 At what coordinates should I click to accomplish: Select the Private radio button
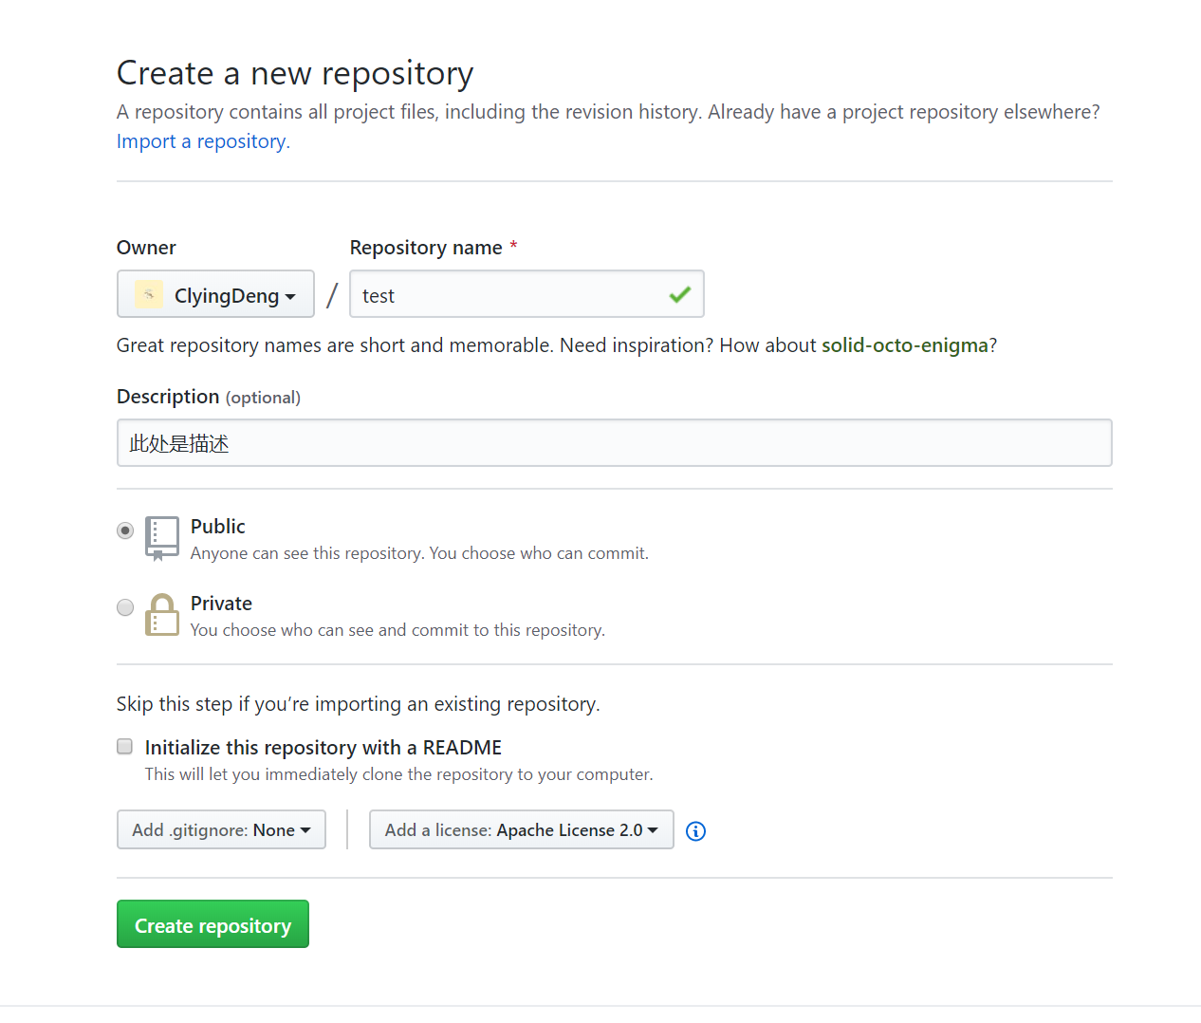coord(125,607)
